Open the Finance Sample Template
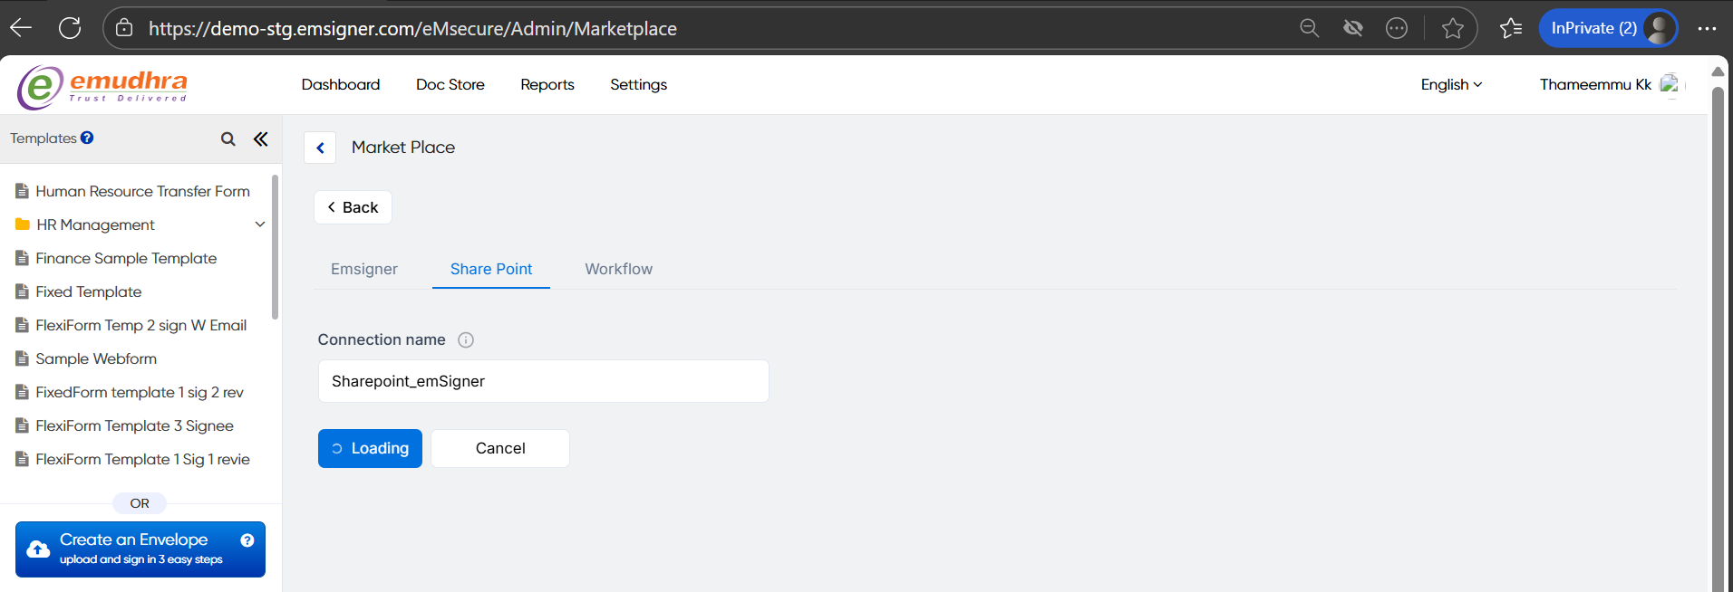1733x592 pixels. click(x=126, y=258)
